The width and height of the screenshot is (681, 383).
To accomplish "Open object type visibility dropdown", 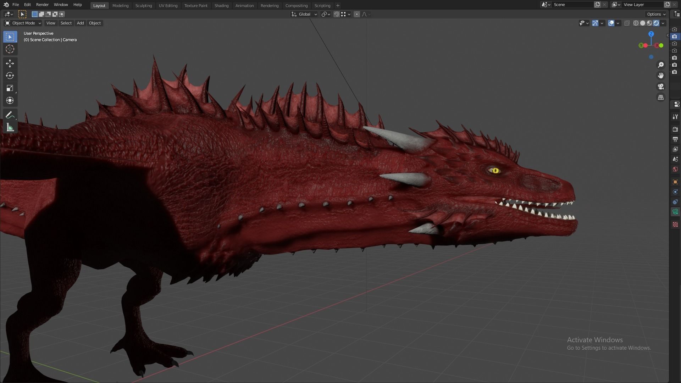I will (584, 23).
